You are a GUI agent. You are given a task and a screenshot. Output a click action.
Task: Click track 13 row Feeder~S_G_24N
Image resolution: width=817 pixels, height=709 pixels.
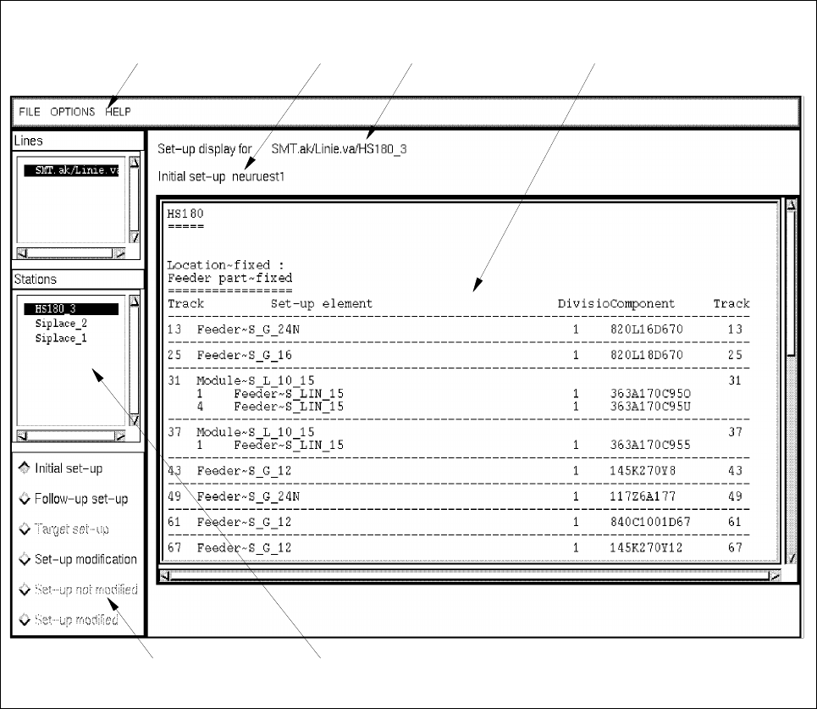(459, 330)
